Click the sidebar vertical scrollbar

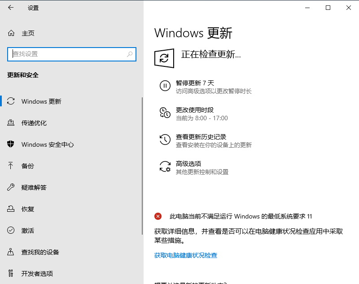[x=142, y=166]
